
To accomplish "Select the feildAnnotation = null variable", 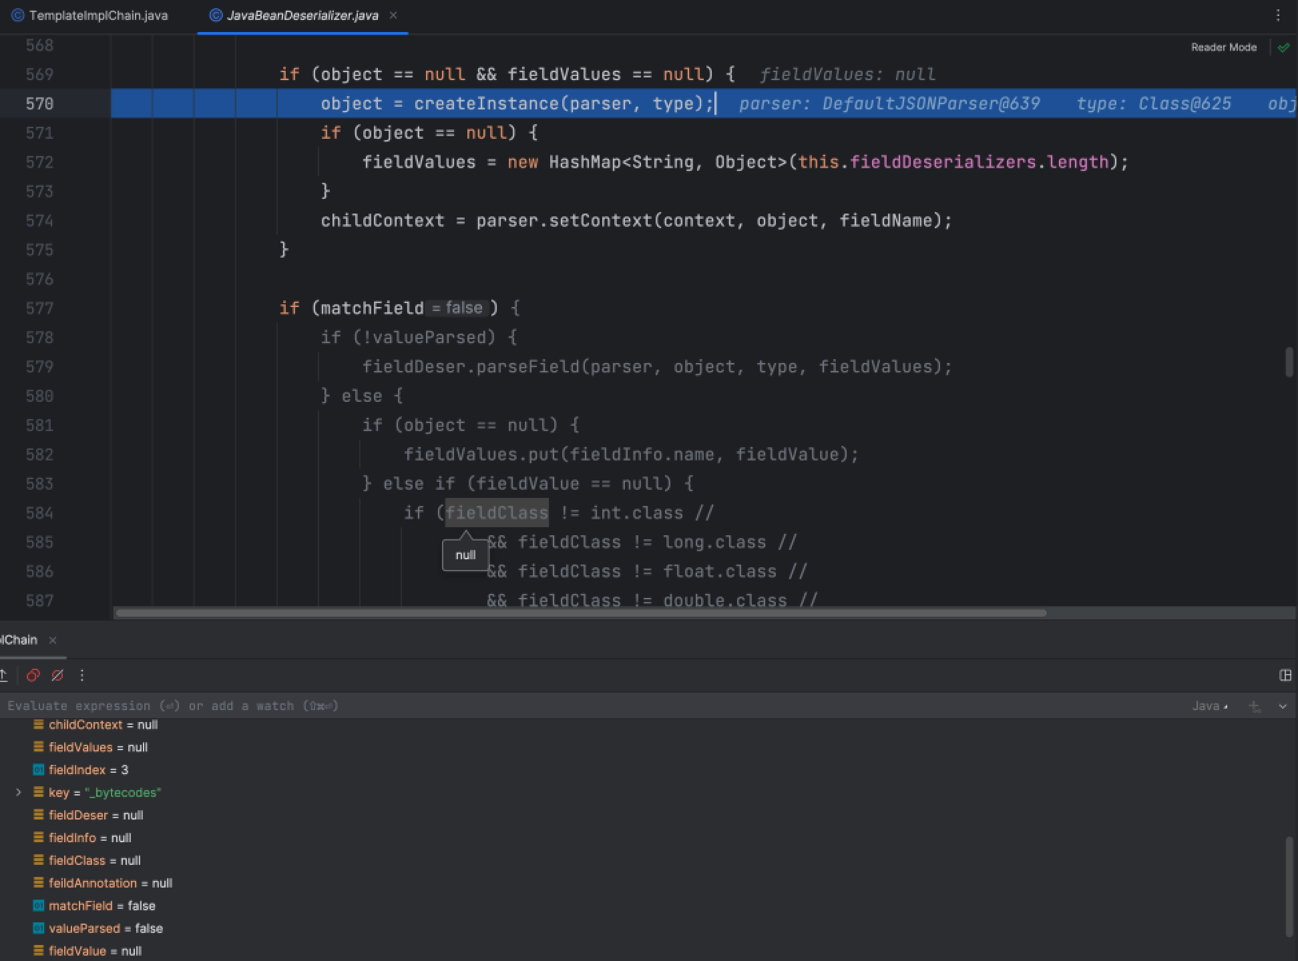I will pos(110,884).
